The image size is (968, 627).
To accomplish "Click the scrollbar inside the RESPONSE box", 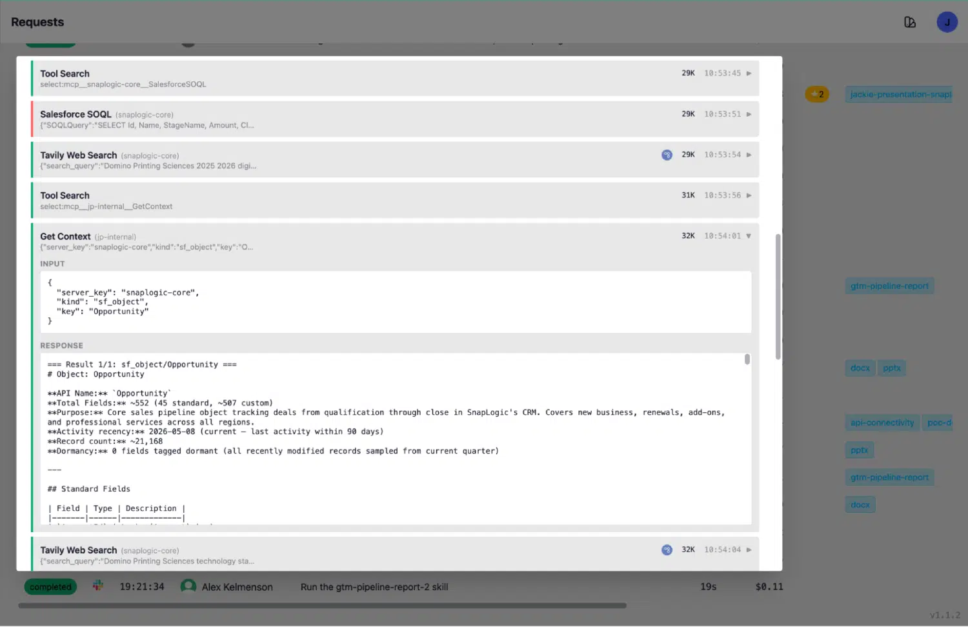I will 747,359.
